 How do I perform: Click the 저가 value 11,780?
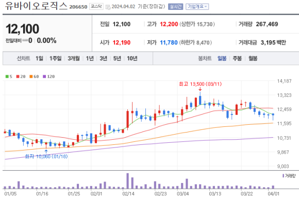(169, 42)
